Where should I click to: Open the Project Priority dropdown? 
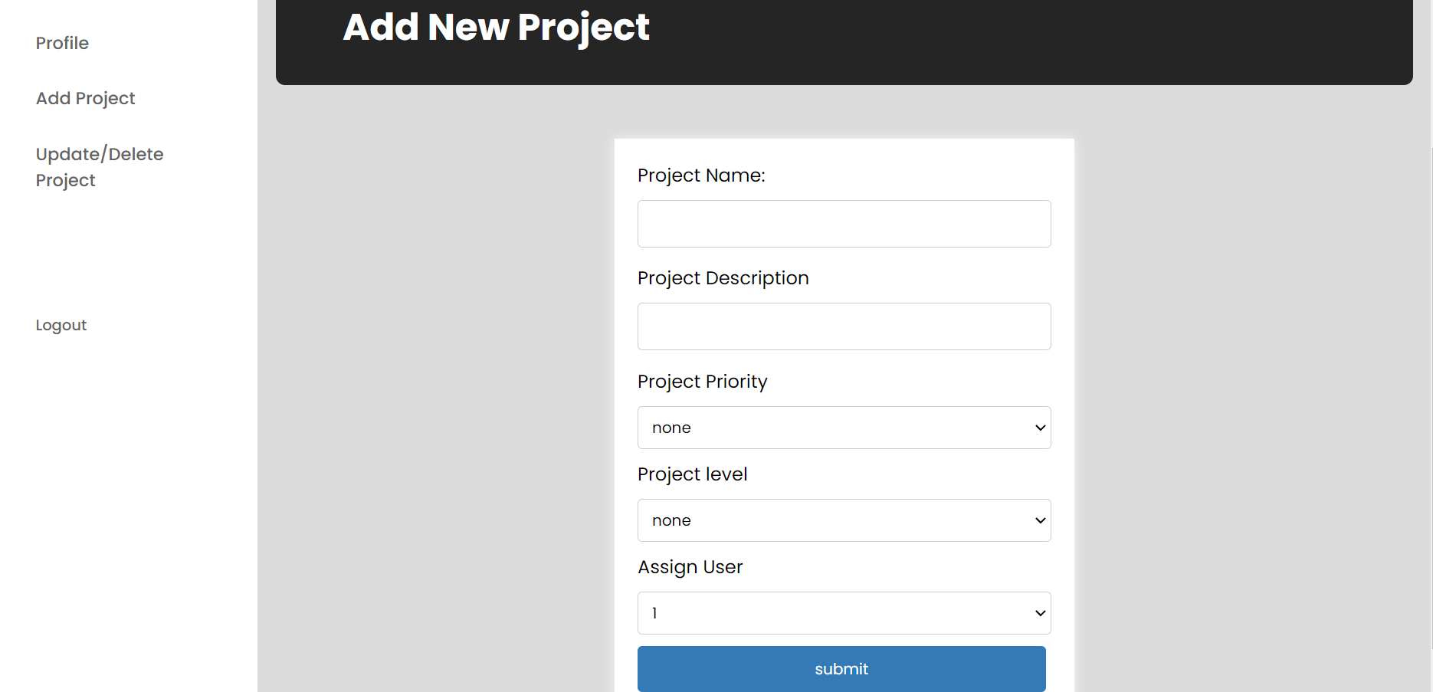tap(843, 428)
